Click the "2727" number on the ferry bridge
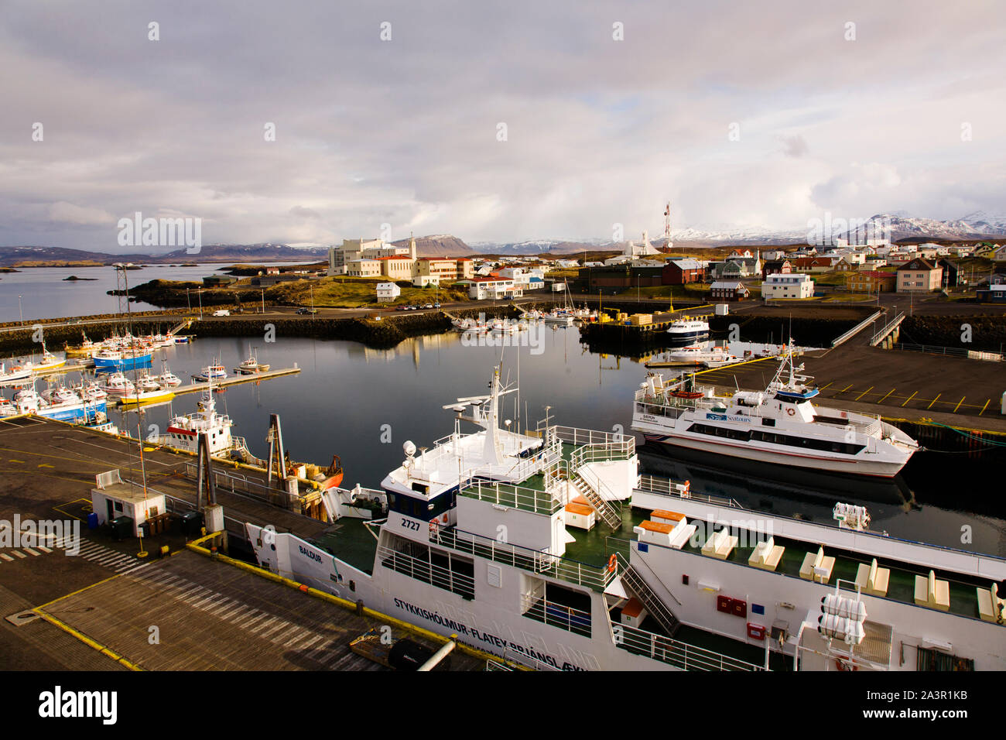Screen dimensions: 1006x740 (x=410, y=524)
